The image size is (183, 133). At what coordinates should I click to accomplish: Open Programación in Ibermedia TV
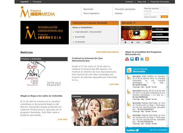pos(160,40)
